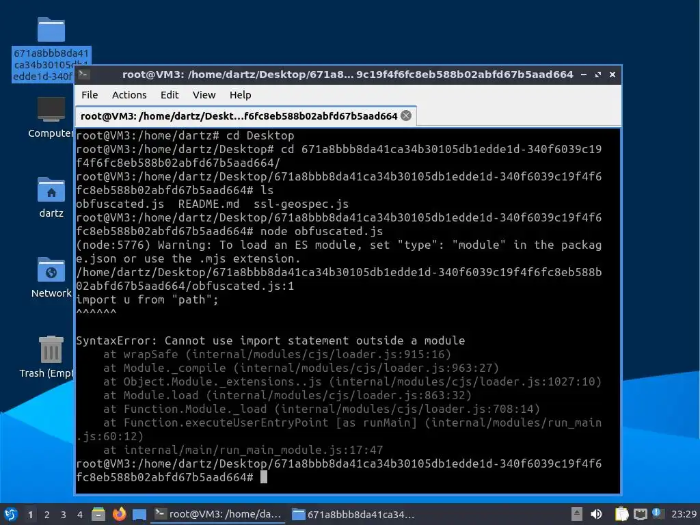Click the show desktop icon in the taskbar
This screenshot has height=525, width=700.
(139, 514)
